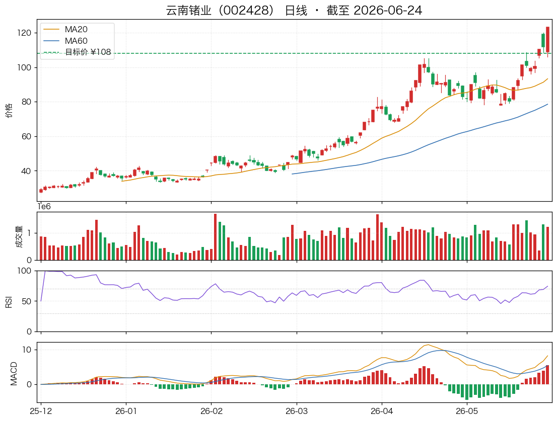Click the green dashed target price legend sample
Screen dimensions: 557x421
click(51, 52)
